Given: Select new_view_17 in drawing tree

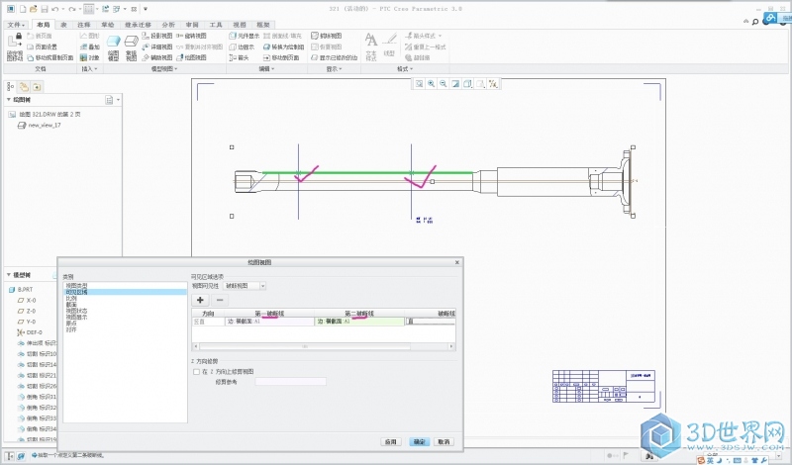Looking at the screenshot, I should 44,126.
